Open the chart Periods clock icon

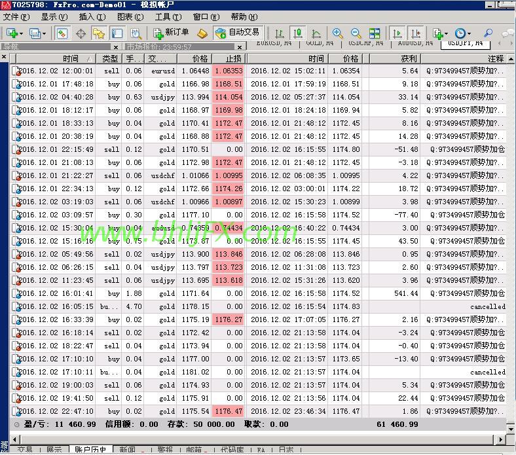click(x=460, y=33)
